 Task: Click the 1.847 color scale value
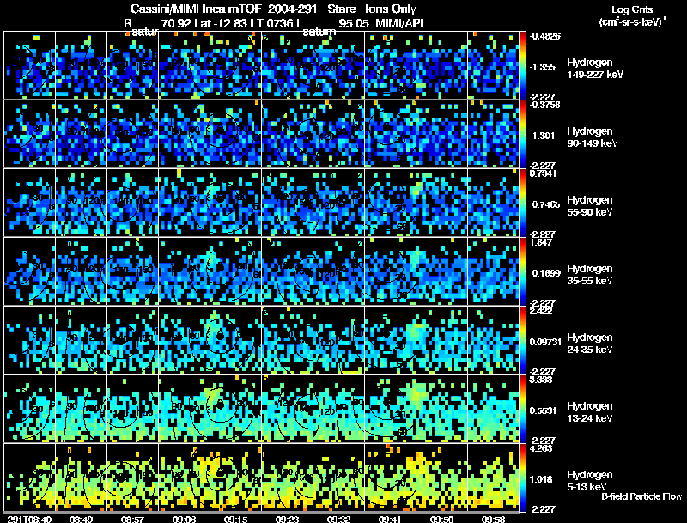click(541, 242)
